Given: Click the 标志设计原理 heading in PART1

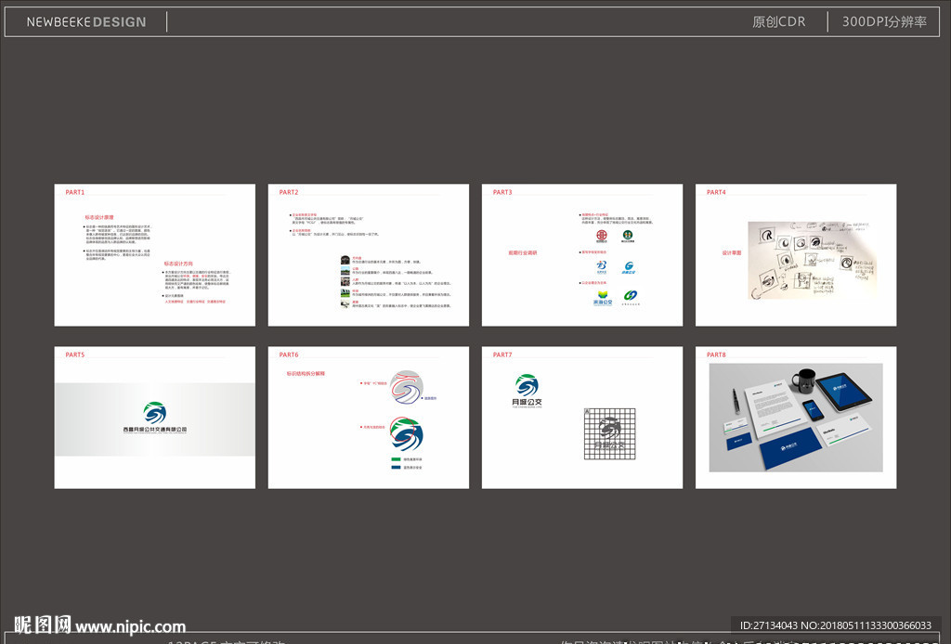Looking at the screenshot, I should (98, 217).
